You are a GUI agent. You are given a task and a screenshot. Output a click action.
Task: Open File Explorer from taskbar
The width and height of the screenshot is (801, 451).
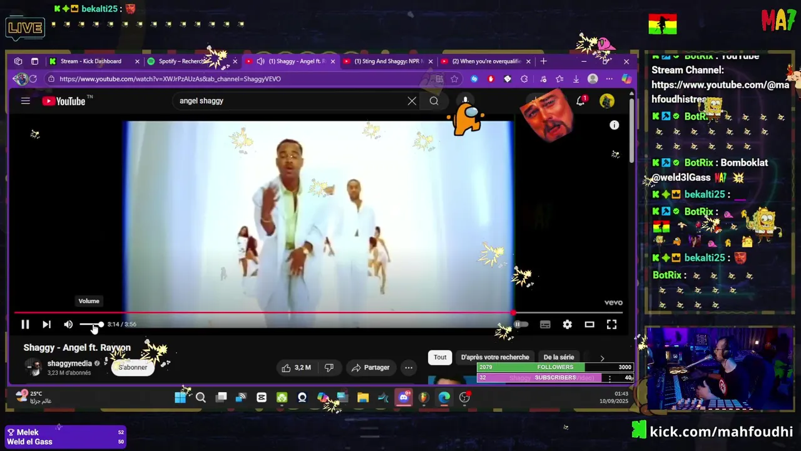363,398
